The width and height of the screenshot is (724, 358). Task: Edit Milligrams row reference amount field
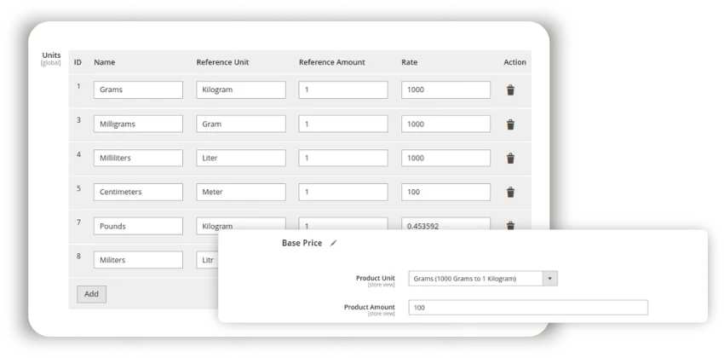pyautogui.click(x=343, y=124)
